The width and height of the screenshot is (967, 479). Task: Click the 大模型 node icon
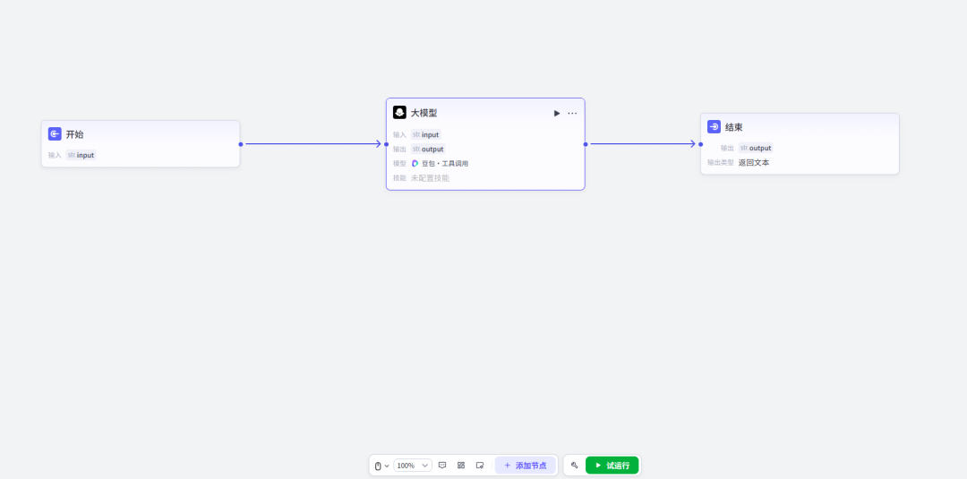coord(399,112)
